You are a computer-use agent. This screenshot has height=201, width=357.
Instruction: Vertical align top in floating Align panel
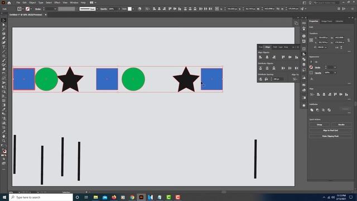tap(283, 57)
